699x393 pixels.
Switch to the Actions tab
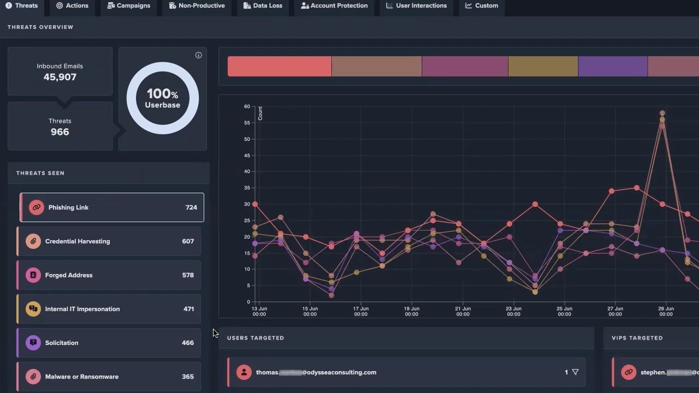[72, 5]
